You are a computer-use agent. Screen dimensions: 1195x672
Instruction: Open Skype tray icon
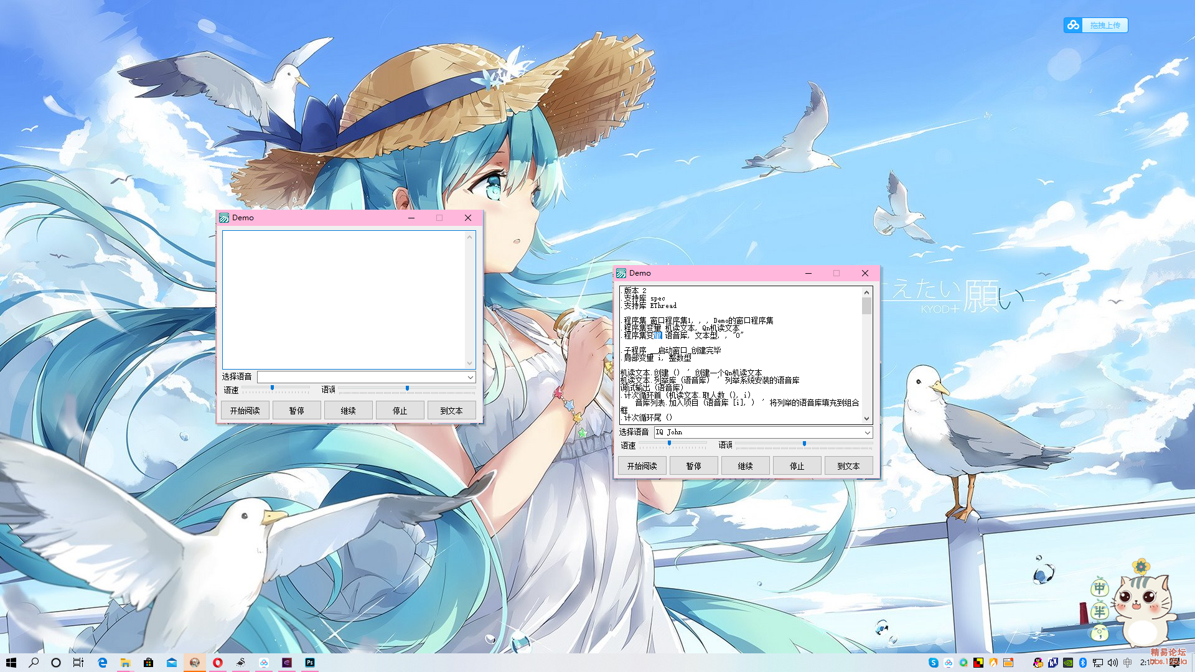[x=934, y=663]
